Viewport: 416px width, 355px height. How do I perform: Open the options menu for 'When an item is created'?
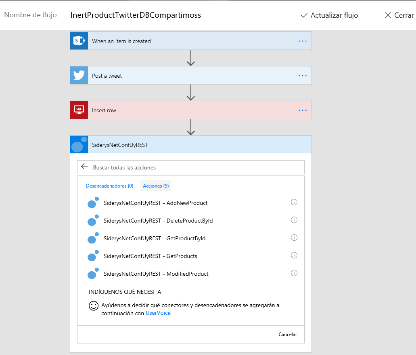coord(303,41)
